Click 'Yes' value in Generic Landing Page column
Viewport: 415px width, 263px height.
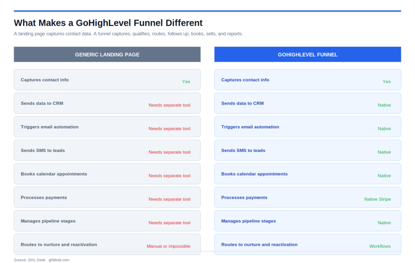point(186,82)
